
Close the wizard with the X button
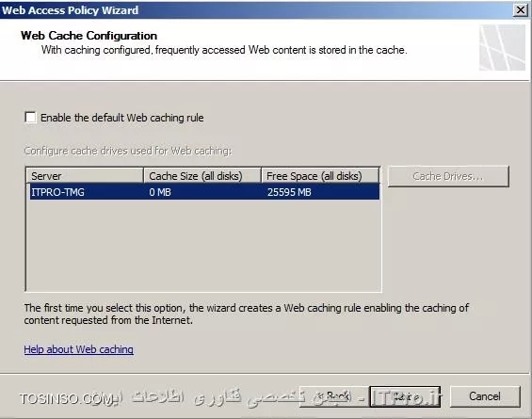(521, 10)
